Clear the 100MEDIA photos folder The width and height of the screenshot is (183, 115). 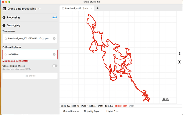point(54,54)
